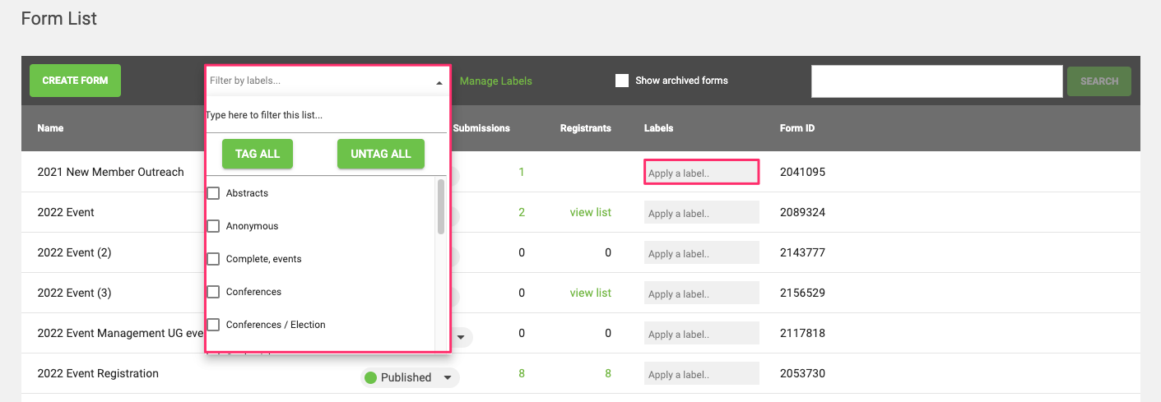Click the Search button

click(1098, 81)
